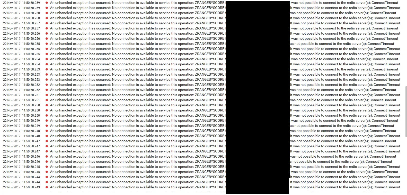
Task: Click the red error dot on the first 11:50:50.249 row
Action: coord(47,121)
